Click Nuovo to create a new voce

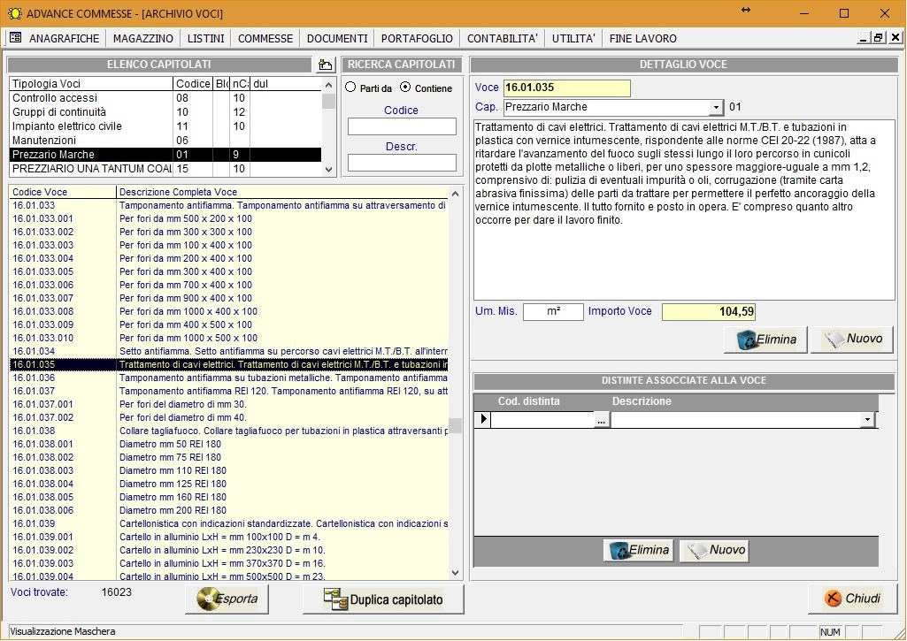point(853,340)
